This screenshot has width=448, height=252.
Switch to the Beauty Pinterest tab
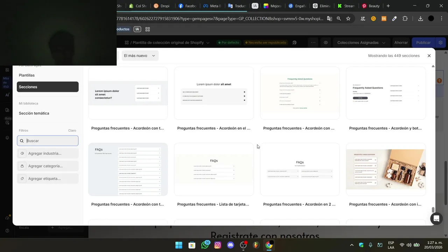(371, 6)
